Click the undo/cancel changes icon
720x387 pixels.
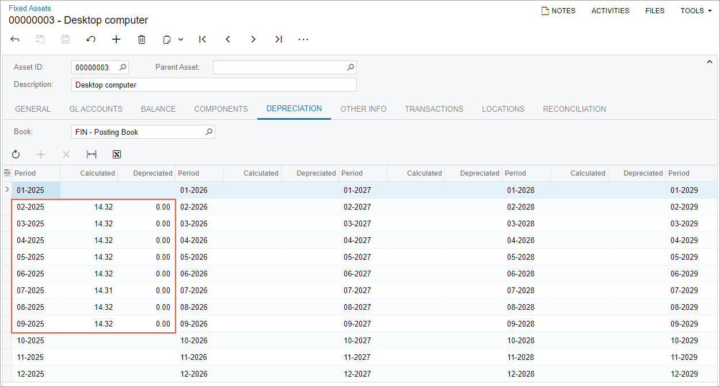point(91,39)
